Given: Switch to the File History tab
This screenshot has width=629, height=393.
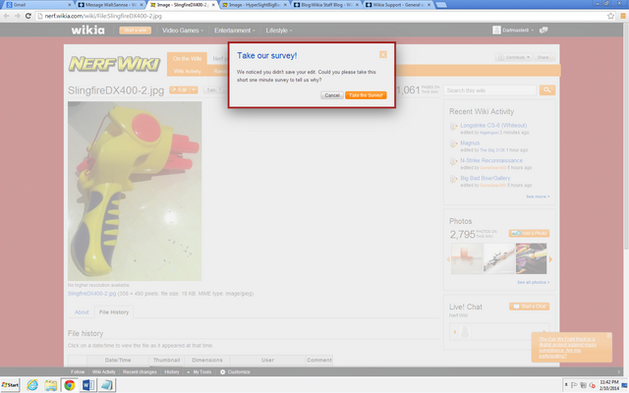Looking at the screenshot, I should (114, 312).
